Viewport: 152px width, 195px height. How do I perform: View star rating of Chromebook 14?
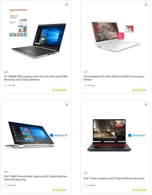pos(139,90)
